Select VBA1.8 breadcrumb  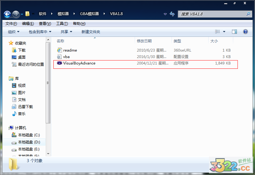116,14
